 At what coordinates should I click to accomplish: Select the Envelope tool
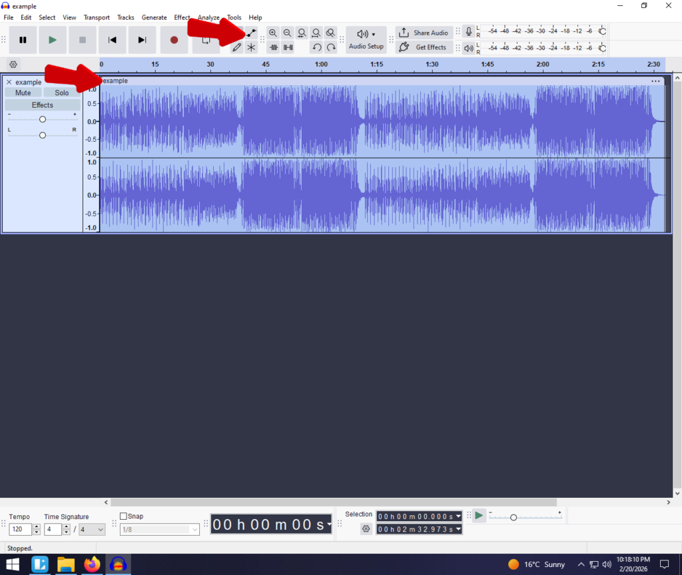(x=251, y=33)
